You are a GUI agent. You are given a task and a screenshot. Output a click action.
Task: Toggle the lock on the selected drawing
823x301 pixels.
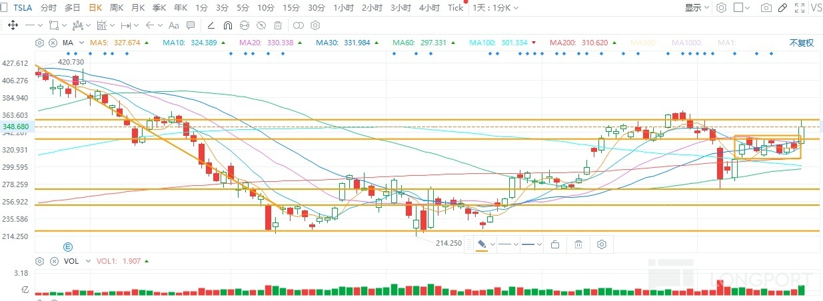555,244
